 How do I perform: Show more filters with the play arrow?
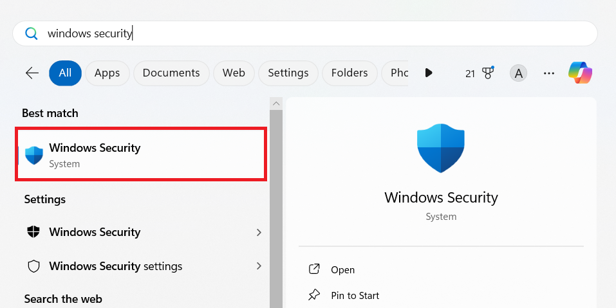(429, 73)
